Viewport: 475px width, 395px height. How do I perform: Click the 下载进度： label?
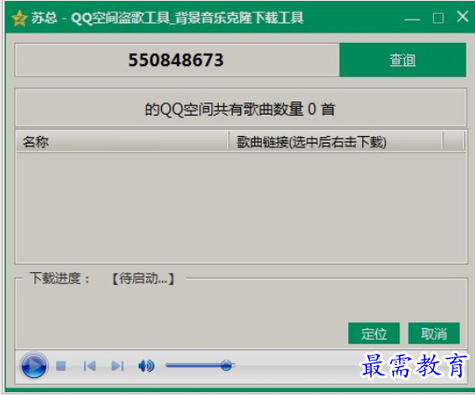[60, 279]
